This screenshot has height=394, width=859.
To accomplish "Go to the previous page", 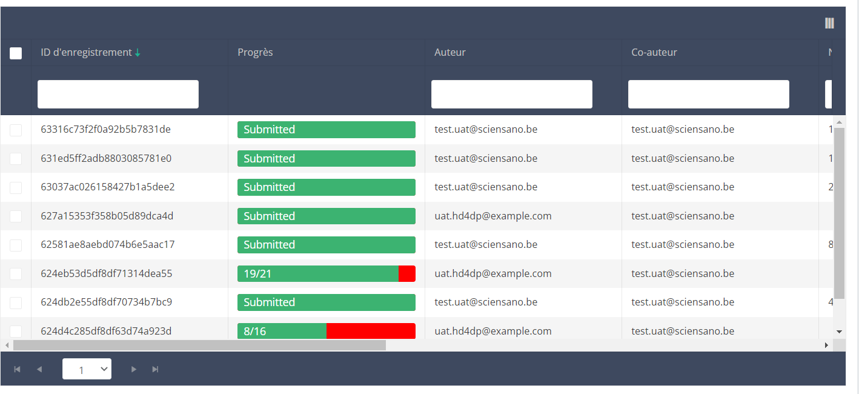I will coord(39,369).
